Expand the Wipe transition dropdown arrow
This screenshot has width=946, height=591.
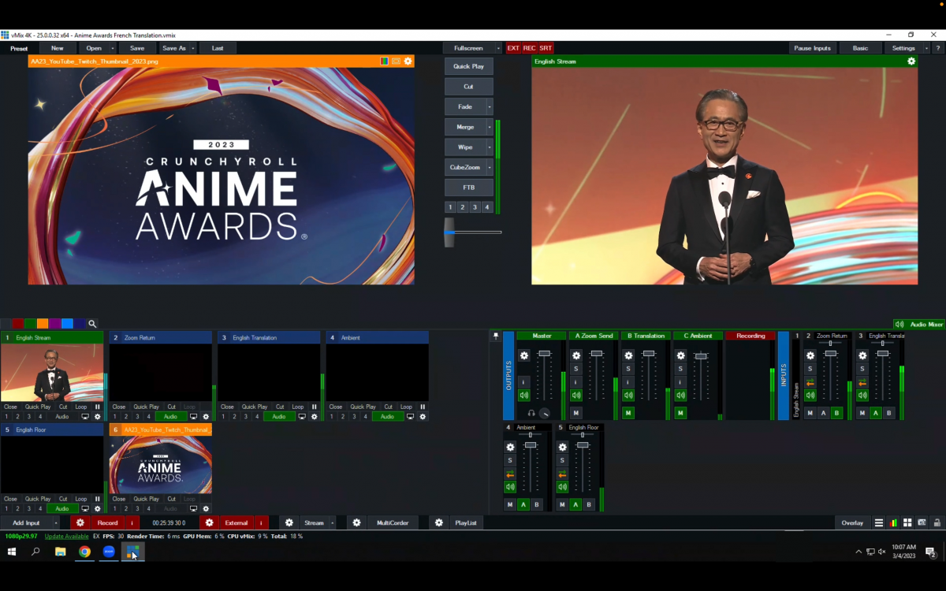tap(490, 147)
